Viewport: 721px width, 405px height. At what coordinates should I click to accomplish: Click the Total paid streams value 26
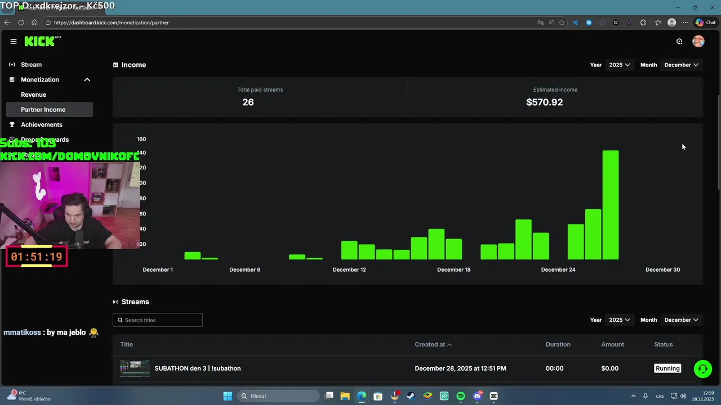point(248,102)
